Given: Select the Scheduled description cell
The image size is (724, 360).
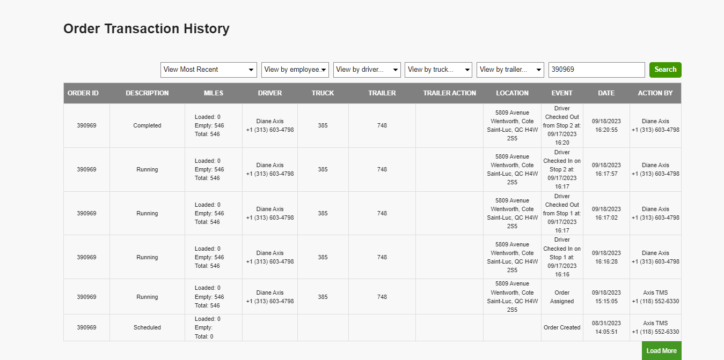Looking at the screenshot, I should [147, 327].
